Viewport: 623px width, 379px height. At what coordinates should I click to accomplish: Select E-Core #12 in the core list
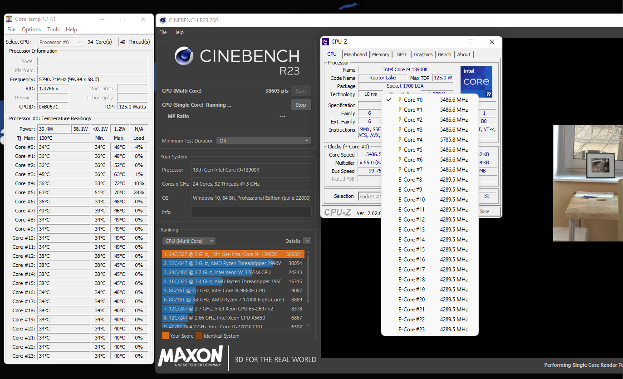tap(430, 220)
